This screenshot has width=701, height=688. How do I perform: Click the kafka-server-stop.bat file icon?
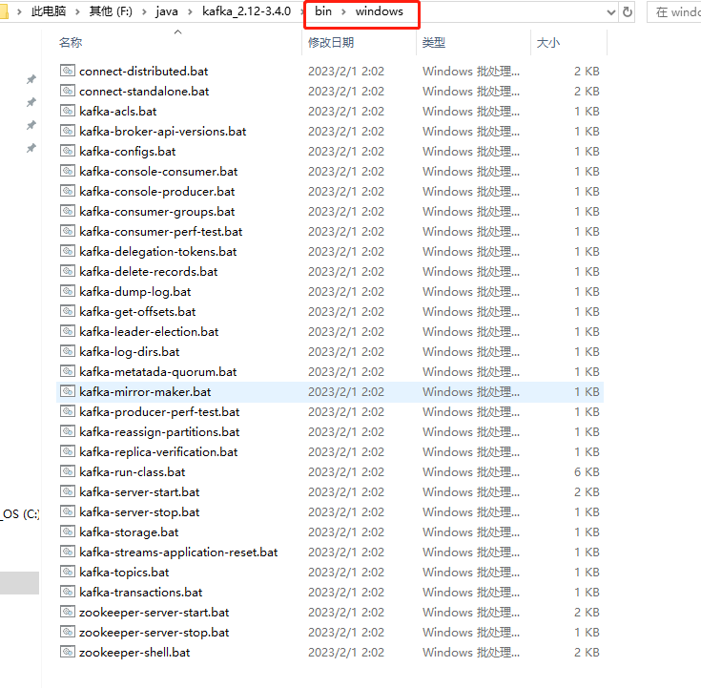pos(68,511)
